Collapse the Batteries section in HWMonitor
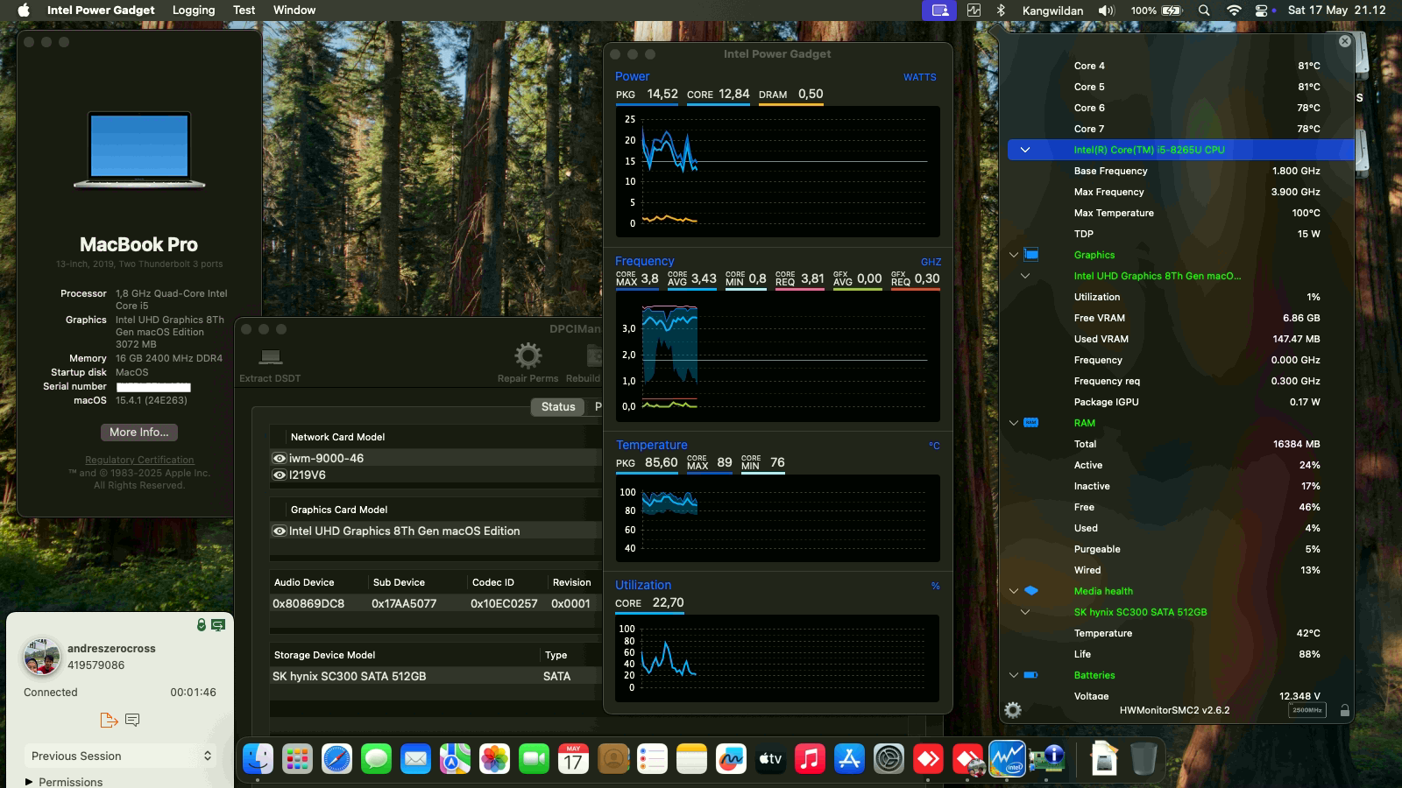This screenshot has height=788, width=1402. click(1014, 675)
